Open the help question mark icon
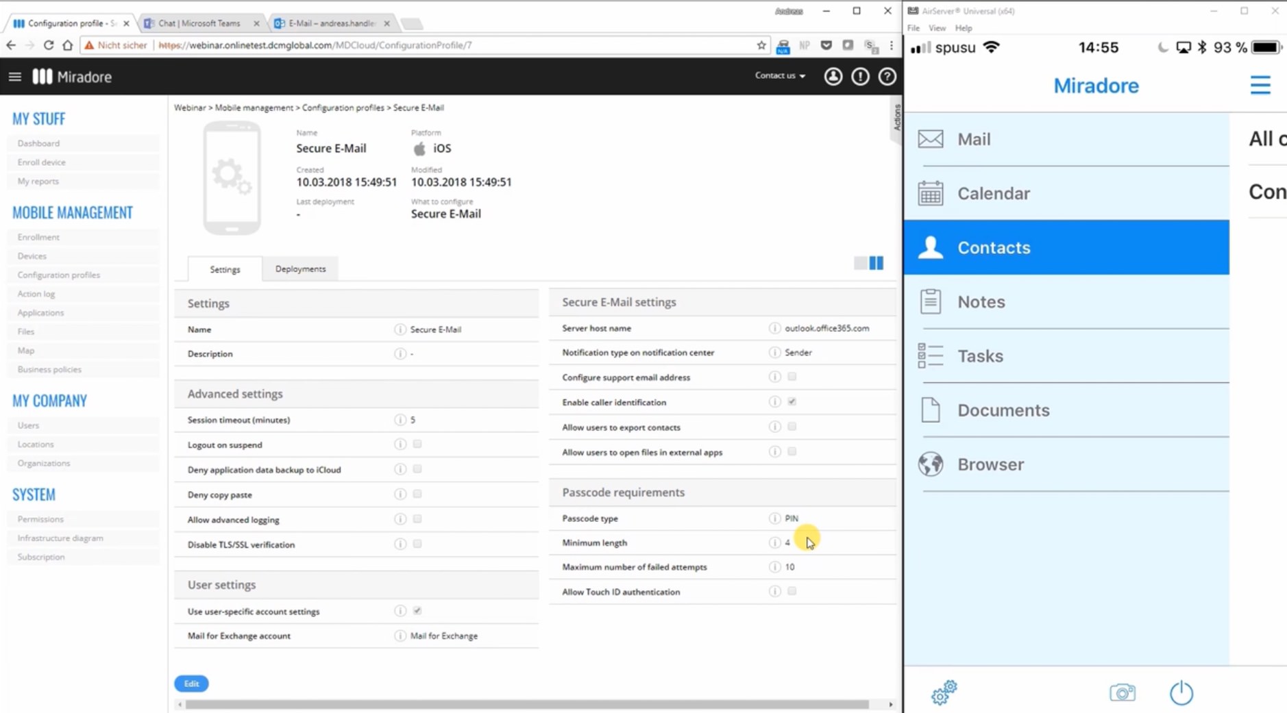 [887, 77]
